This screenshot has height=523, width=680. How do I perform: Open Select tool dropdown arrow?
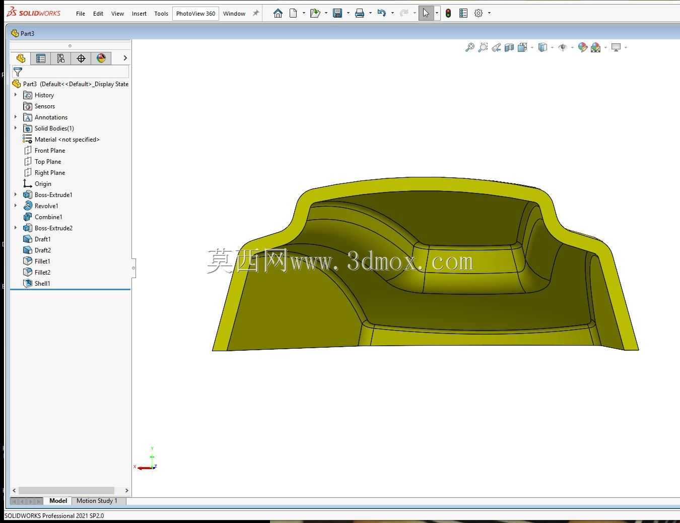tap(437, 13)
